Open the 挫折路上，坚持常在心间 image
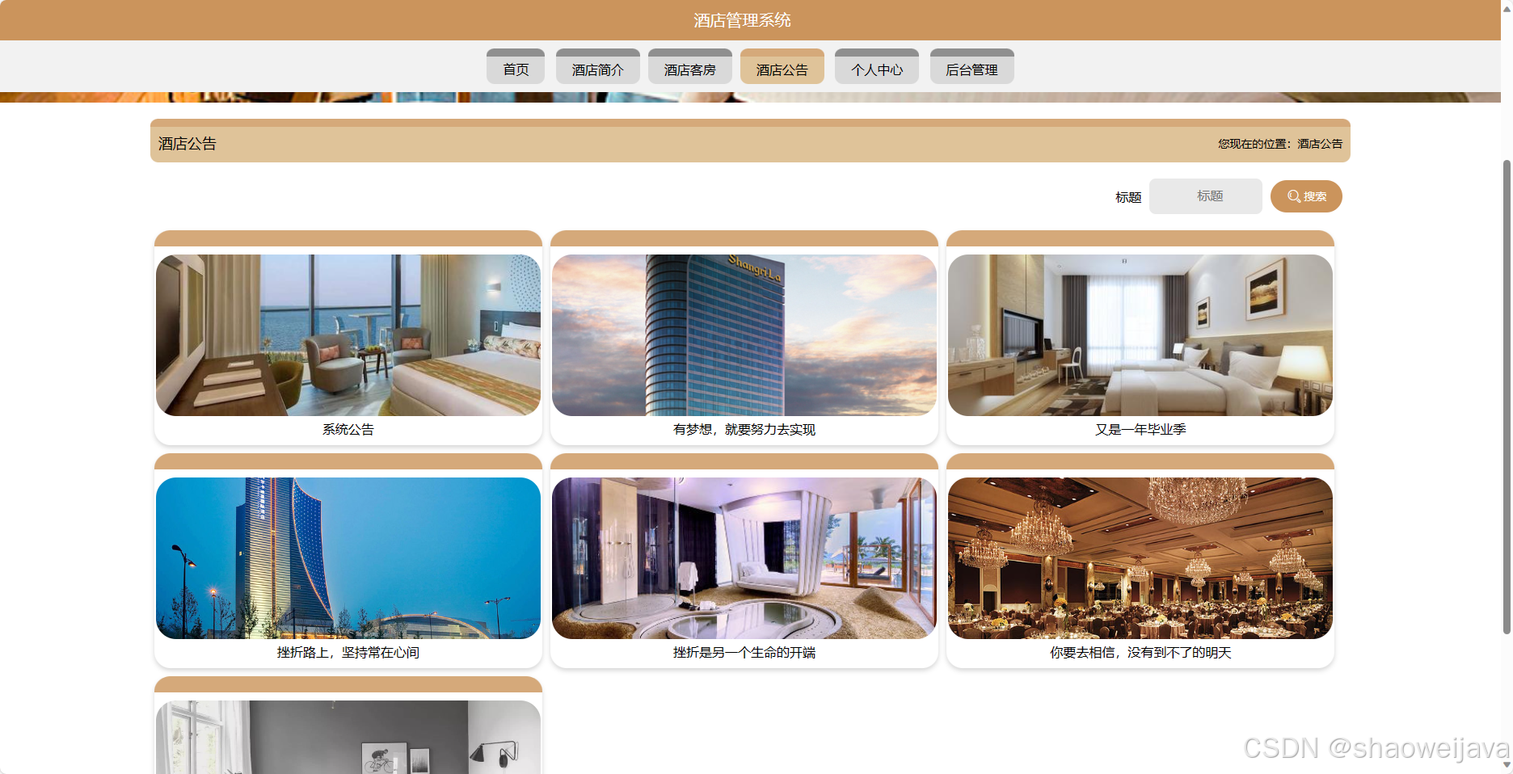 tap(348, 558)
